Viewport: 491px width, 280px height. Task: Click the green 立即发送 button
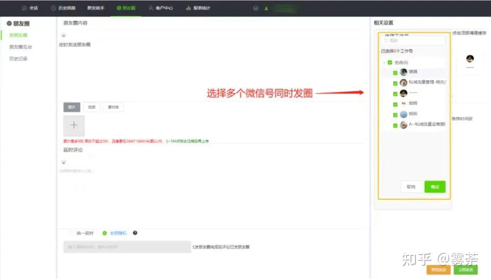466,270
